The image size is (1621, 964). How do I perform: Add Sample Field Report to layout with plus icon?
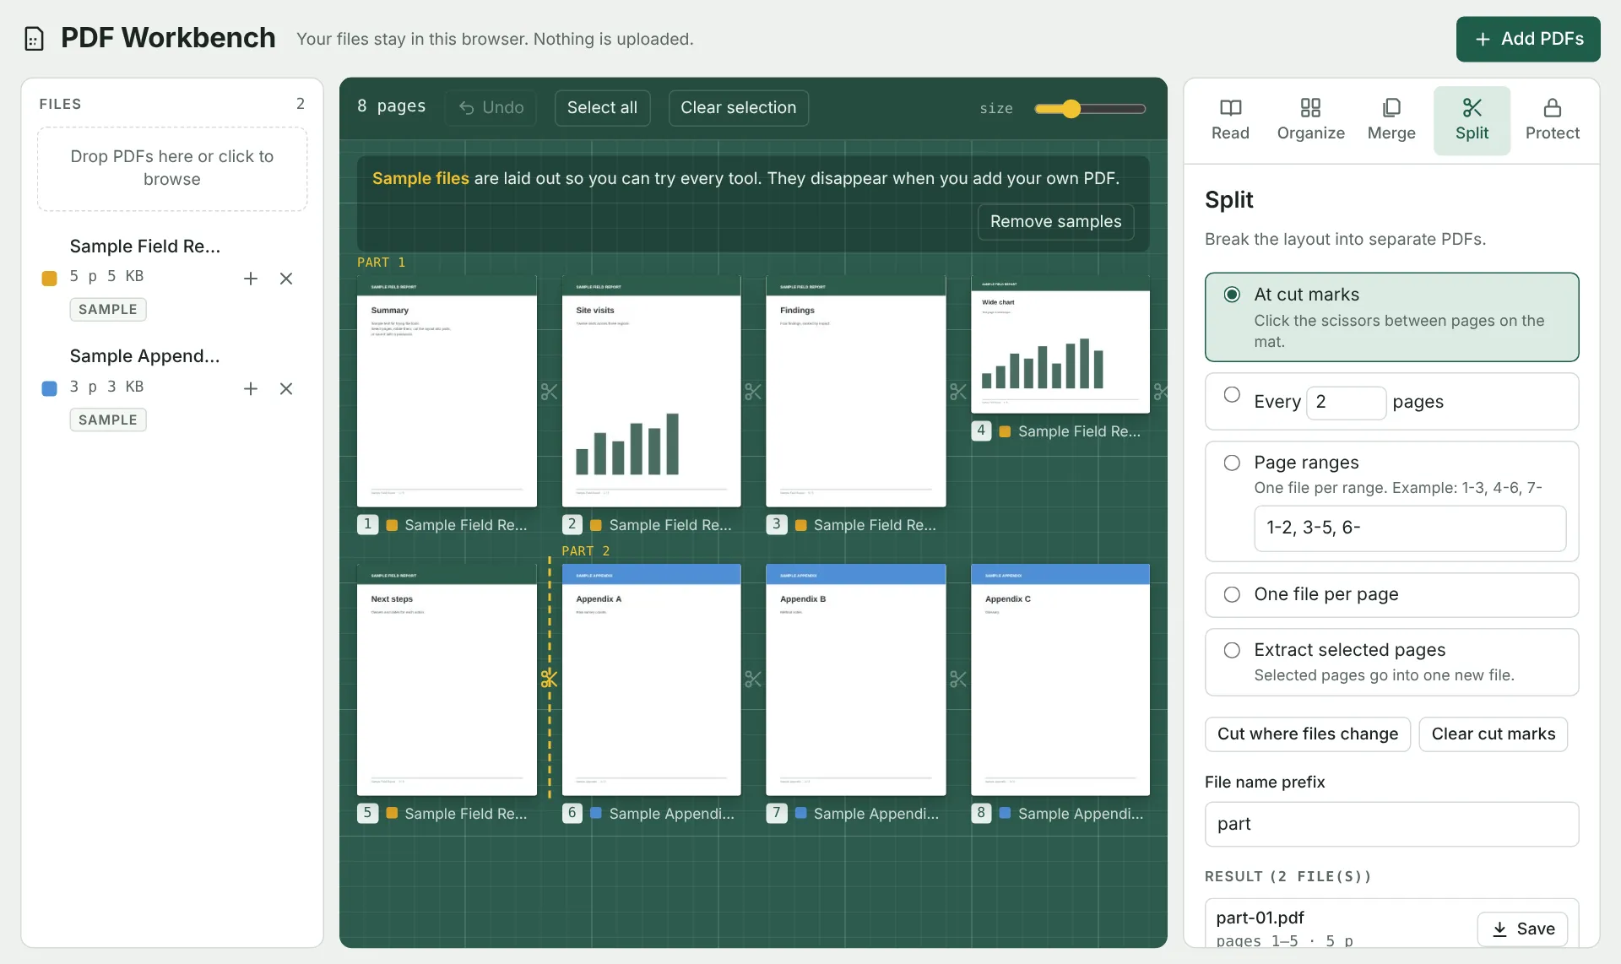251,279
